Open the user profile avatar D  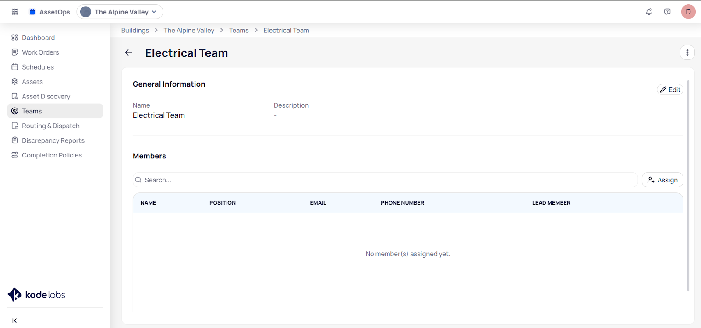pyautogui.click(x=688, y=12)
